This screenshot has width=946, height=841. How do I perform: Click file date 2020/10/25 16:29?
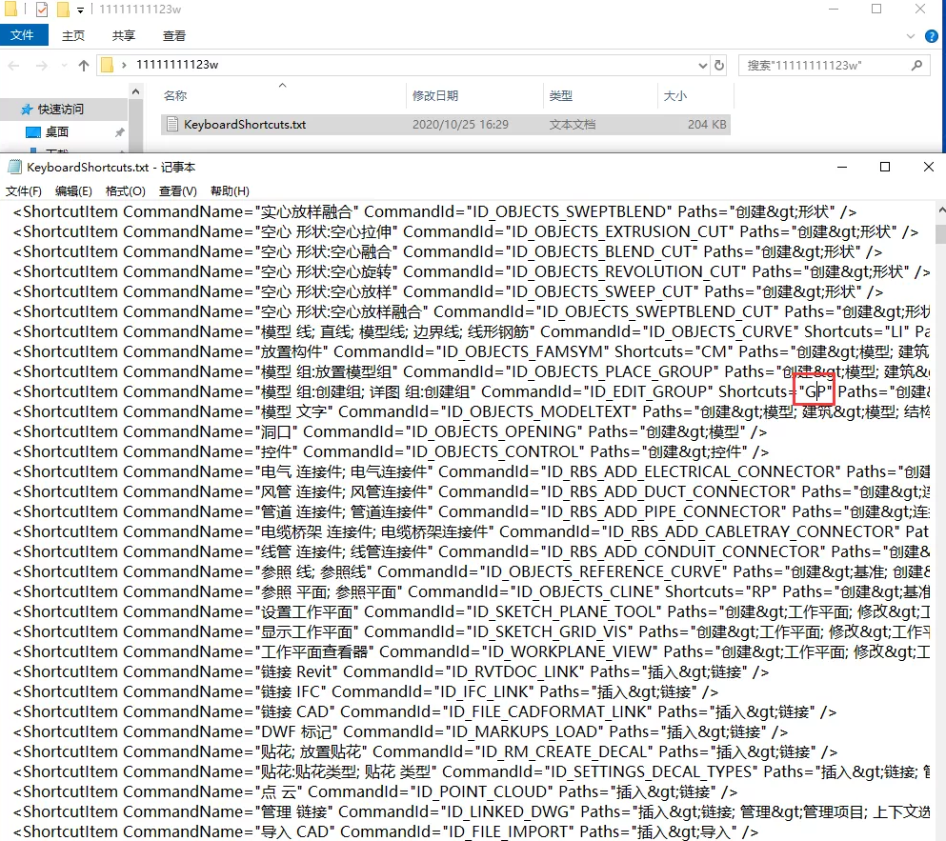(x=460, y=124)
